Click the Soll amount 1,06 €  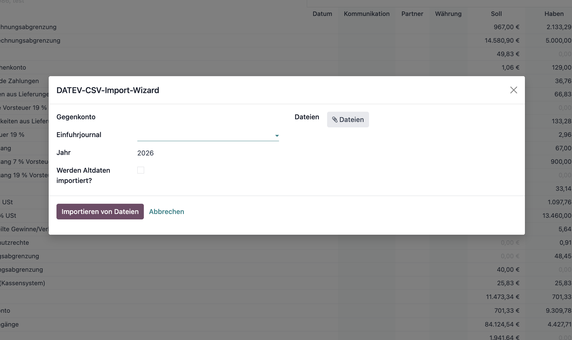[x=510, y=68]
